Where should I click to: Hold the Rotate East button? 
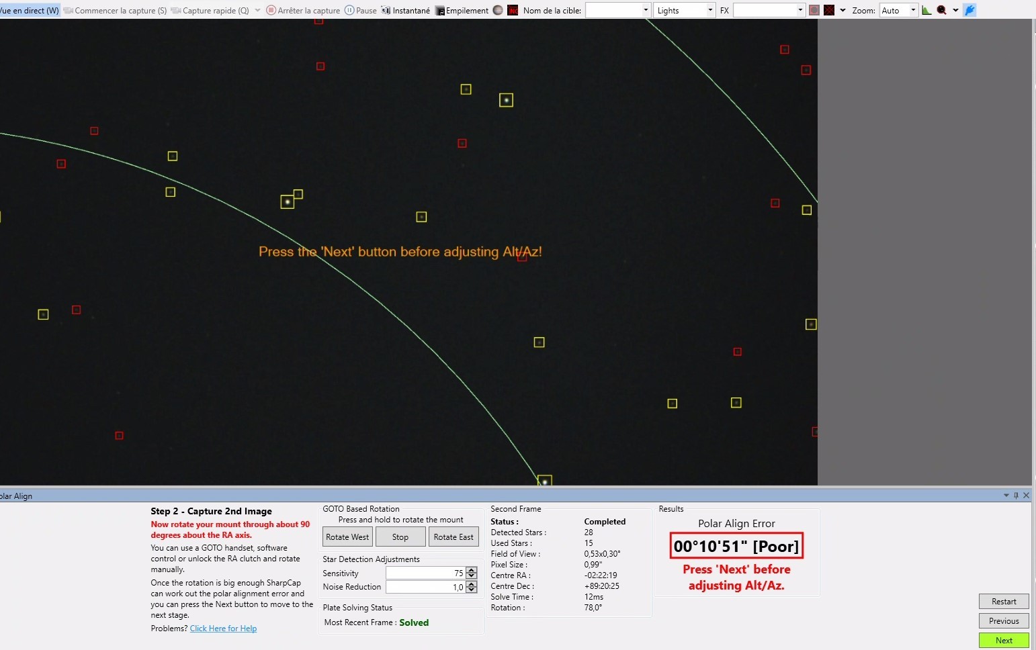click(454, 537)
